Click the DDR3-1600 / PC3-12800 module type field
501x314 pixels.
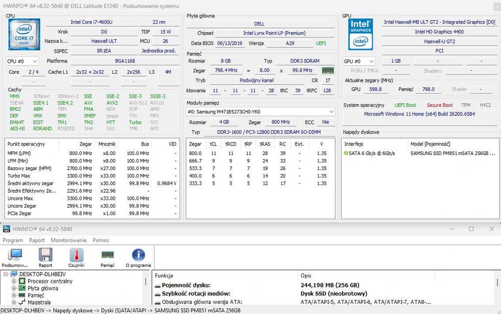[x=269, y=132]
